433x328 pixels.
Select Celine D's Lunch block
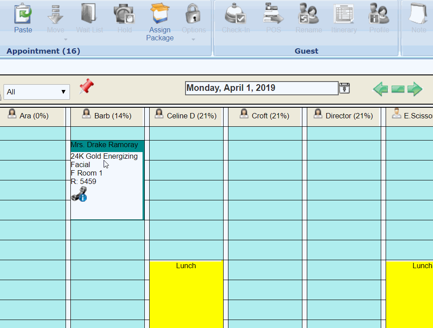coord(186,294)
